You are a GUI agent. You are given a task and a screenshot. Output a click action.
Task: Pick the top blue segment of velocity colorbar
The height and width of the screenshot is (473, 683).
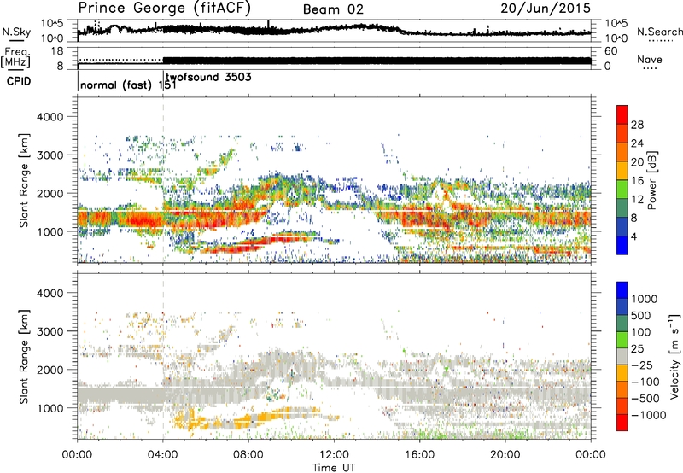pyautogui.click(x=622, y=290)
